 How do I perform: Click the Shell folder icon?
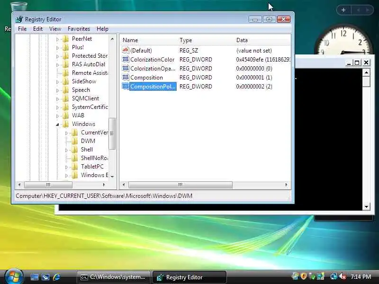[x=75, y=150]
